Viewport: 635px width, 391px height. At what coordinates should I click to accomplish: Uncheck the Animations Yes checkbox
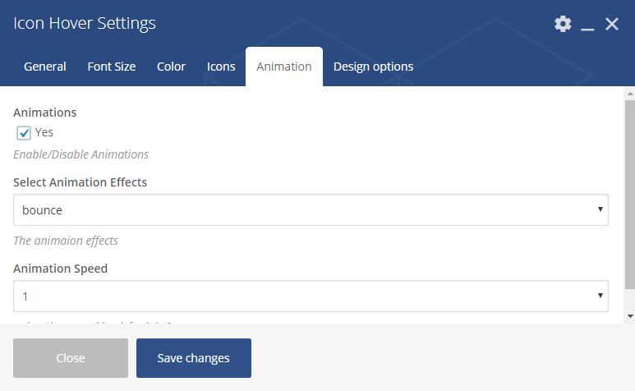[24, 133]
